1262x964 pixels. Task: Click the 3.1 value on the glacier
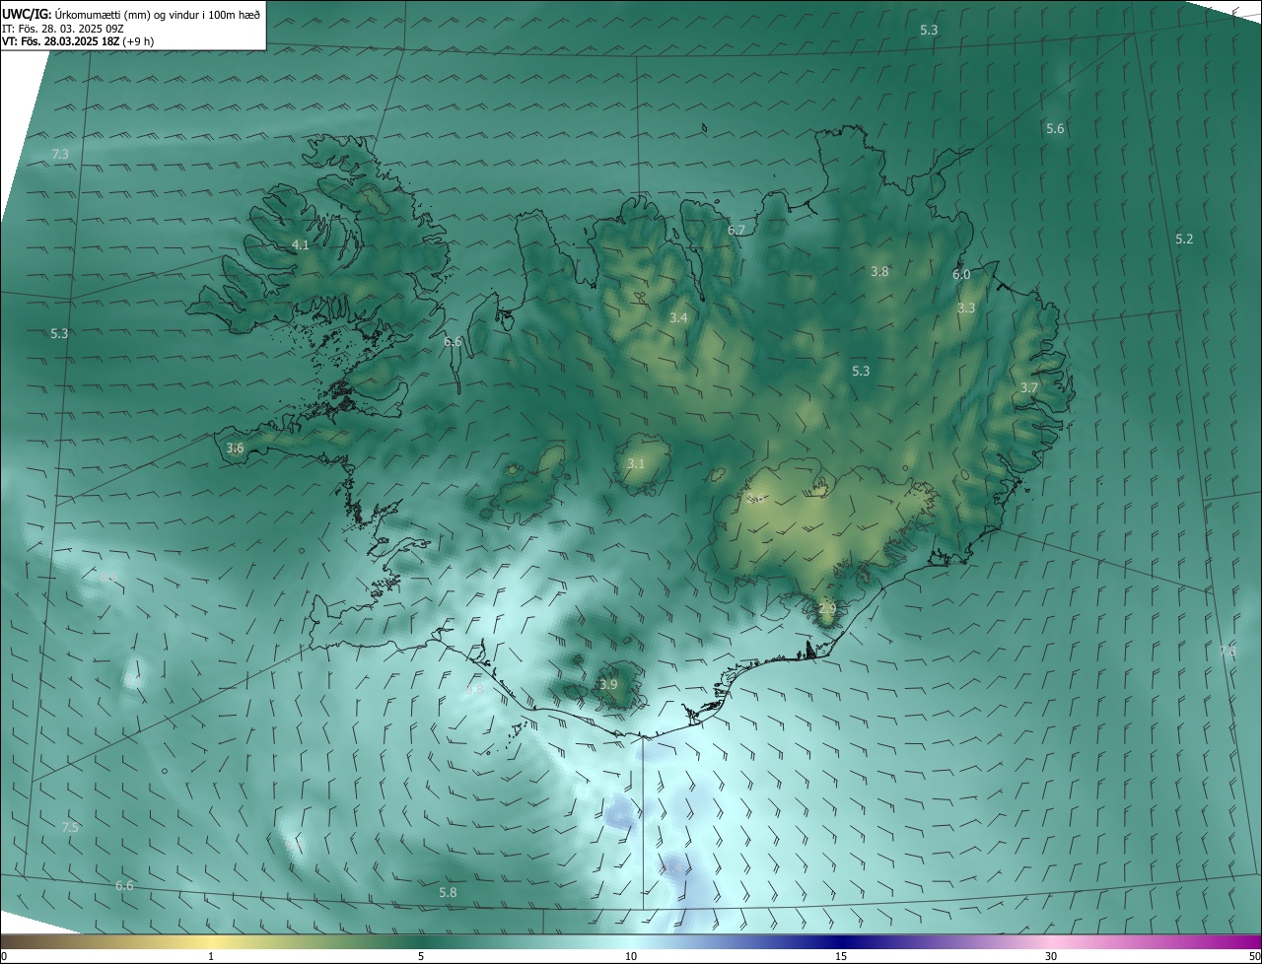[x=636, y=463]
